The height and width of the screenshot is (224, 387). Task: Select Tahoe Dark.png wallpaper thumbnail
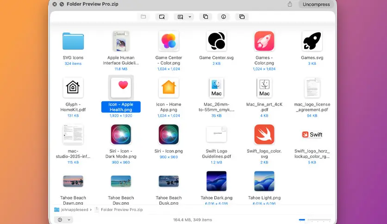pos(217,181)
